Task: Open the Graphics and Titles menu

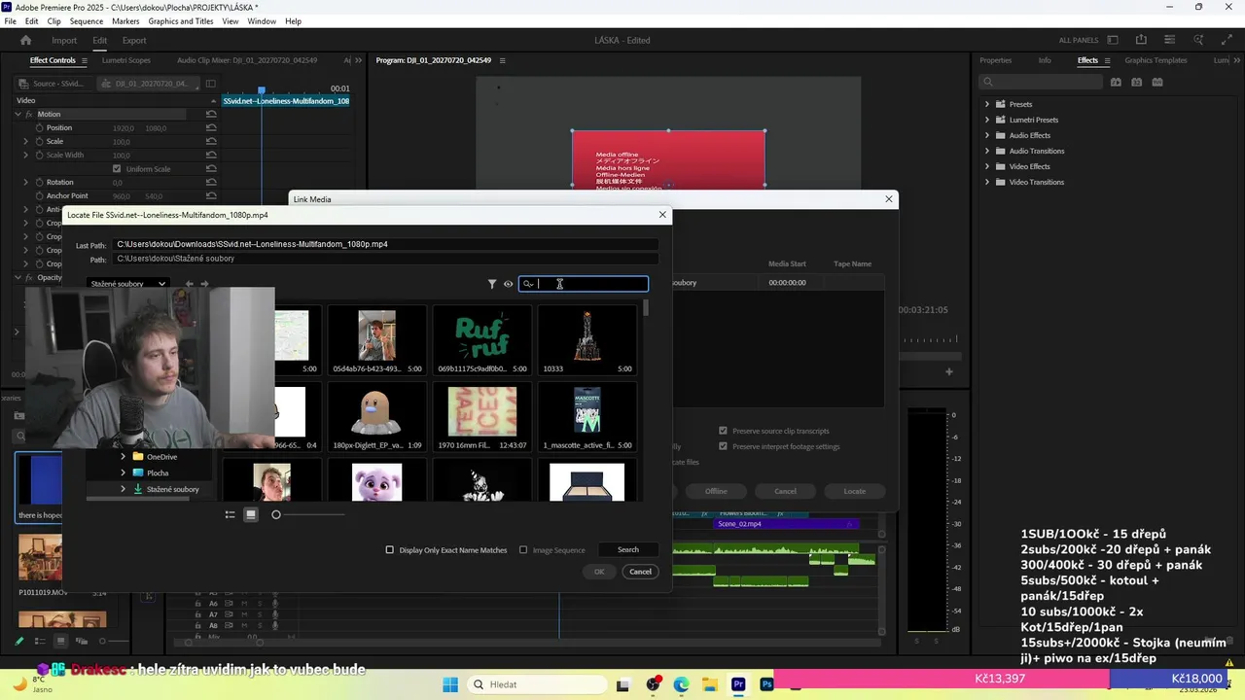Action: pyautogui.click(x=181, y=20)
